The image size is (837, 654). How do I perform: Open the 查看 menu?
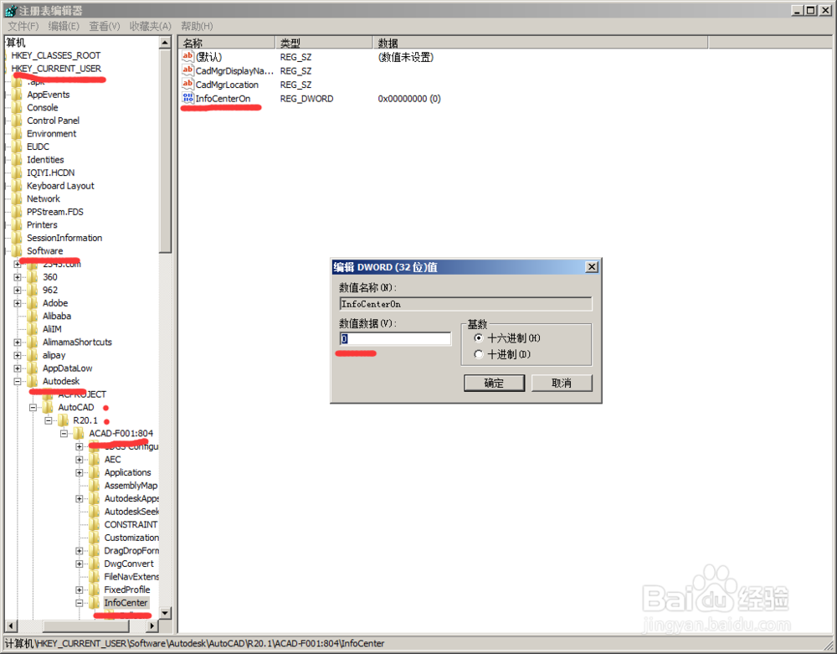[102, 26]
